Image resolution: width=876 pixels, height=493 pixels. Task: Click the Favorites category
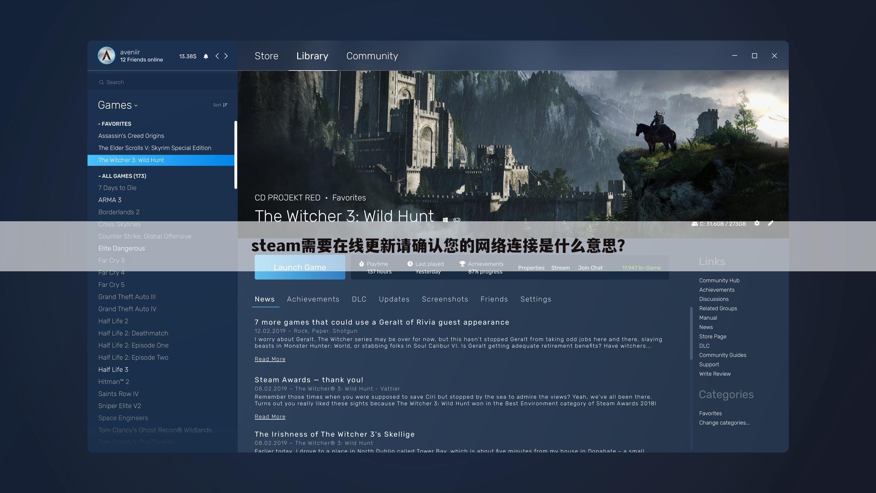(x=710, y=413)
